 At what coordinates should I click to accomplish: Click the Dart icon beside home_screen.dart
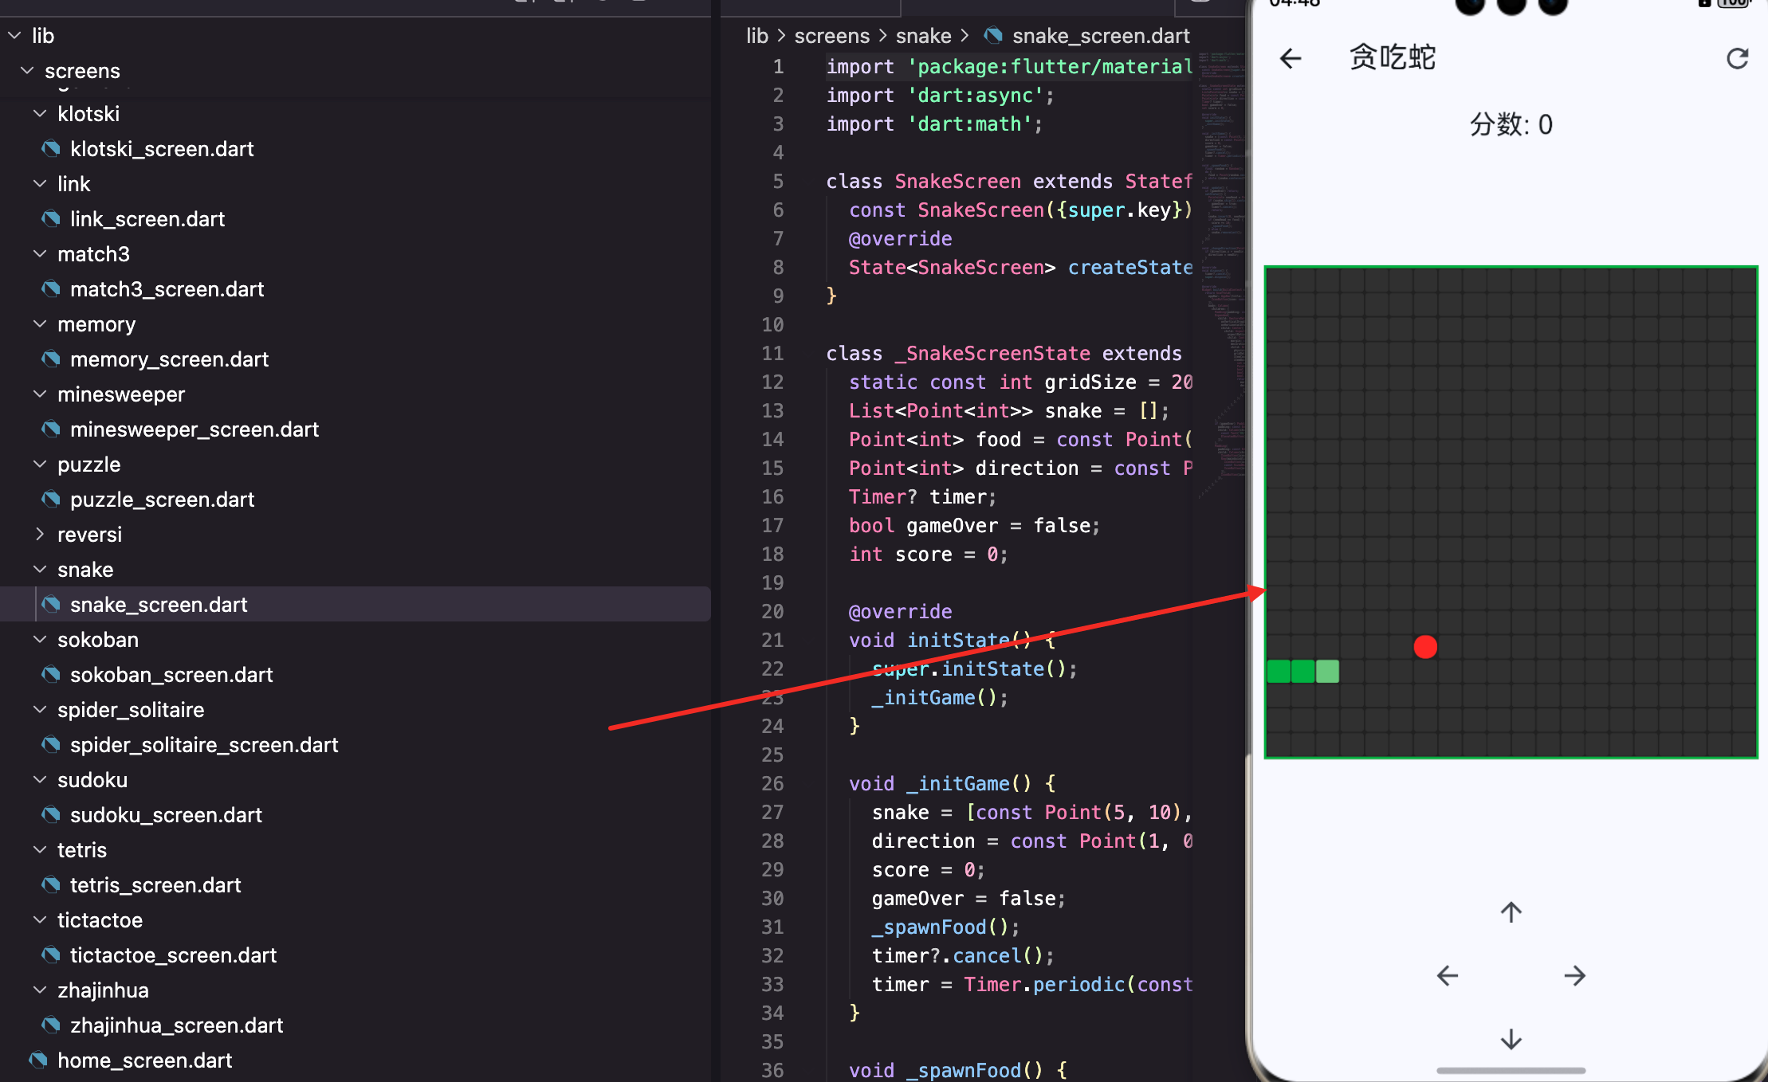point(38,1060)
